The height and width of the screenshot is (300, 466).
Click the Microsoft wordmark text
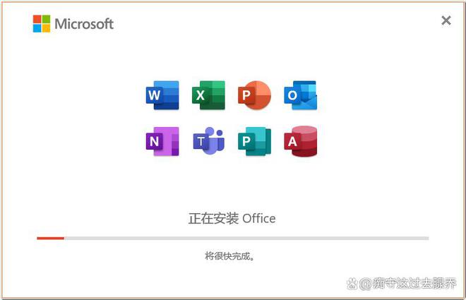[84, 24]
